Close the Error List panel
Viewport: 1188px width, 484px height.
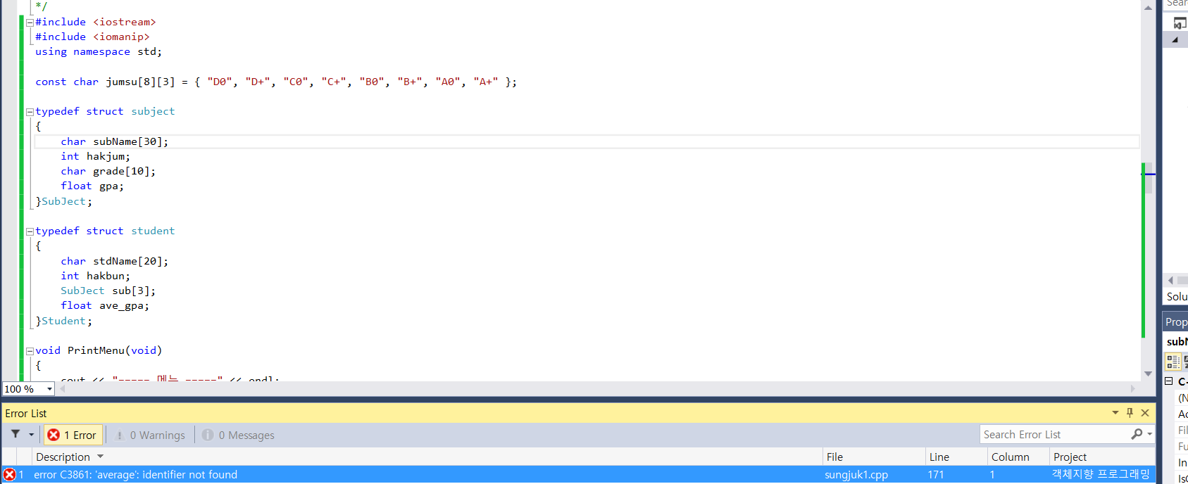[1145, 413]
